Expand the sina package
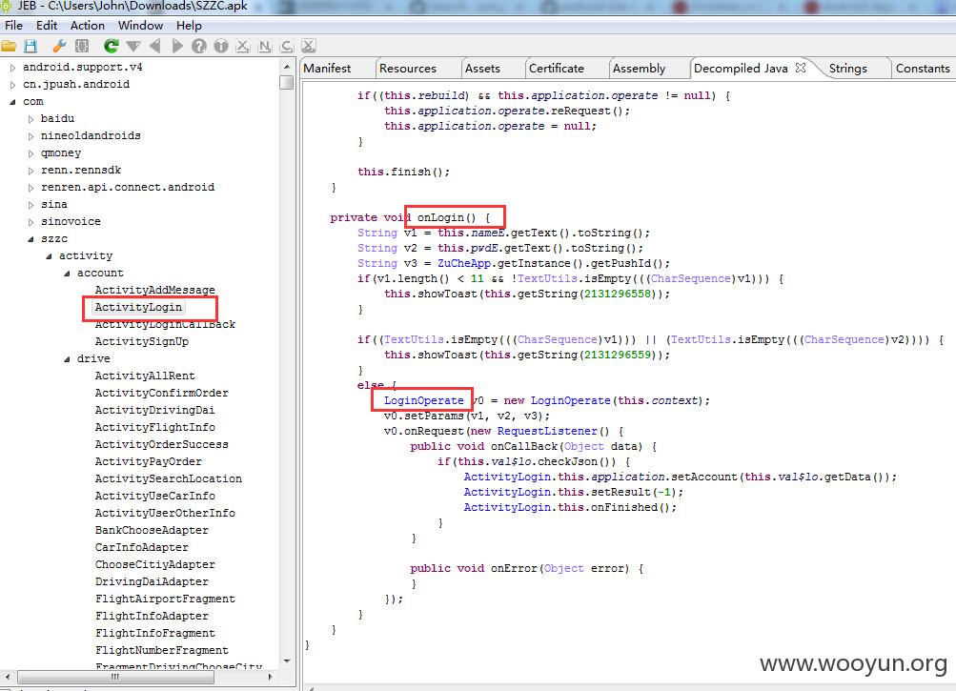Viewport: 956px width, 691px height. click(31, 205)
